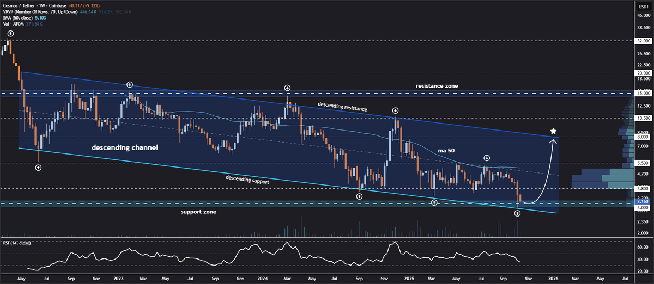Click the down-arrow marker above the 32.000 peak

(x=9, y=34)
